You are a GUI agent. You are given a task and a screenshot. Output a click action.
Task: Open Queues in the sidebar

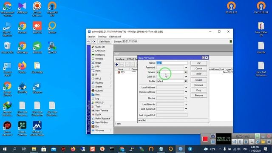point(99,91)
